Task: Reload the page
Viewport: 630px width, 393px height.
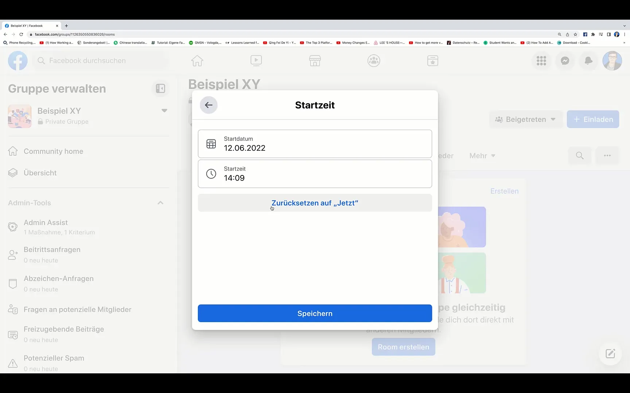Action: pos(21,34)
